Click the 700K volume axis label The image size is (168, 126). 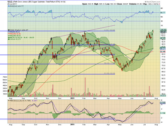[5, 77]
